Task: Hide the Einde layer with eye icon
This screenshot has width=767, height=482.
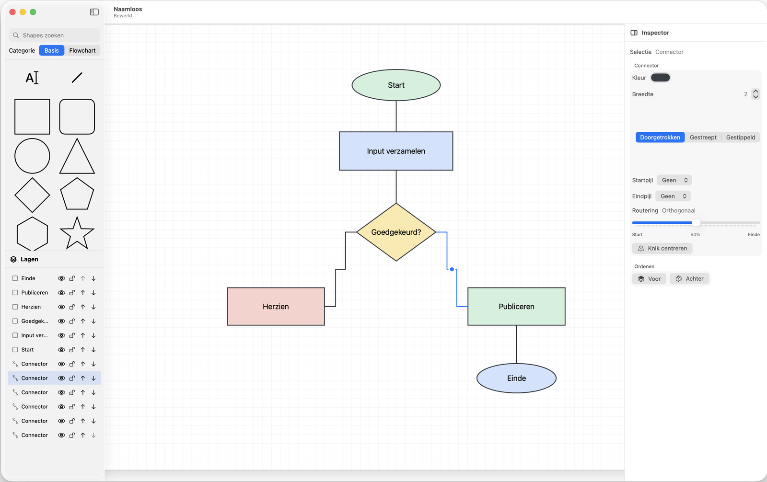Action: 61,278
